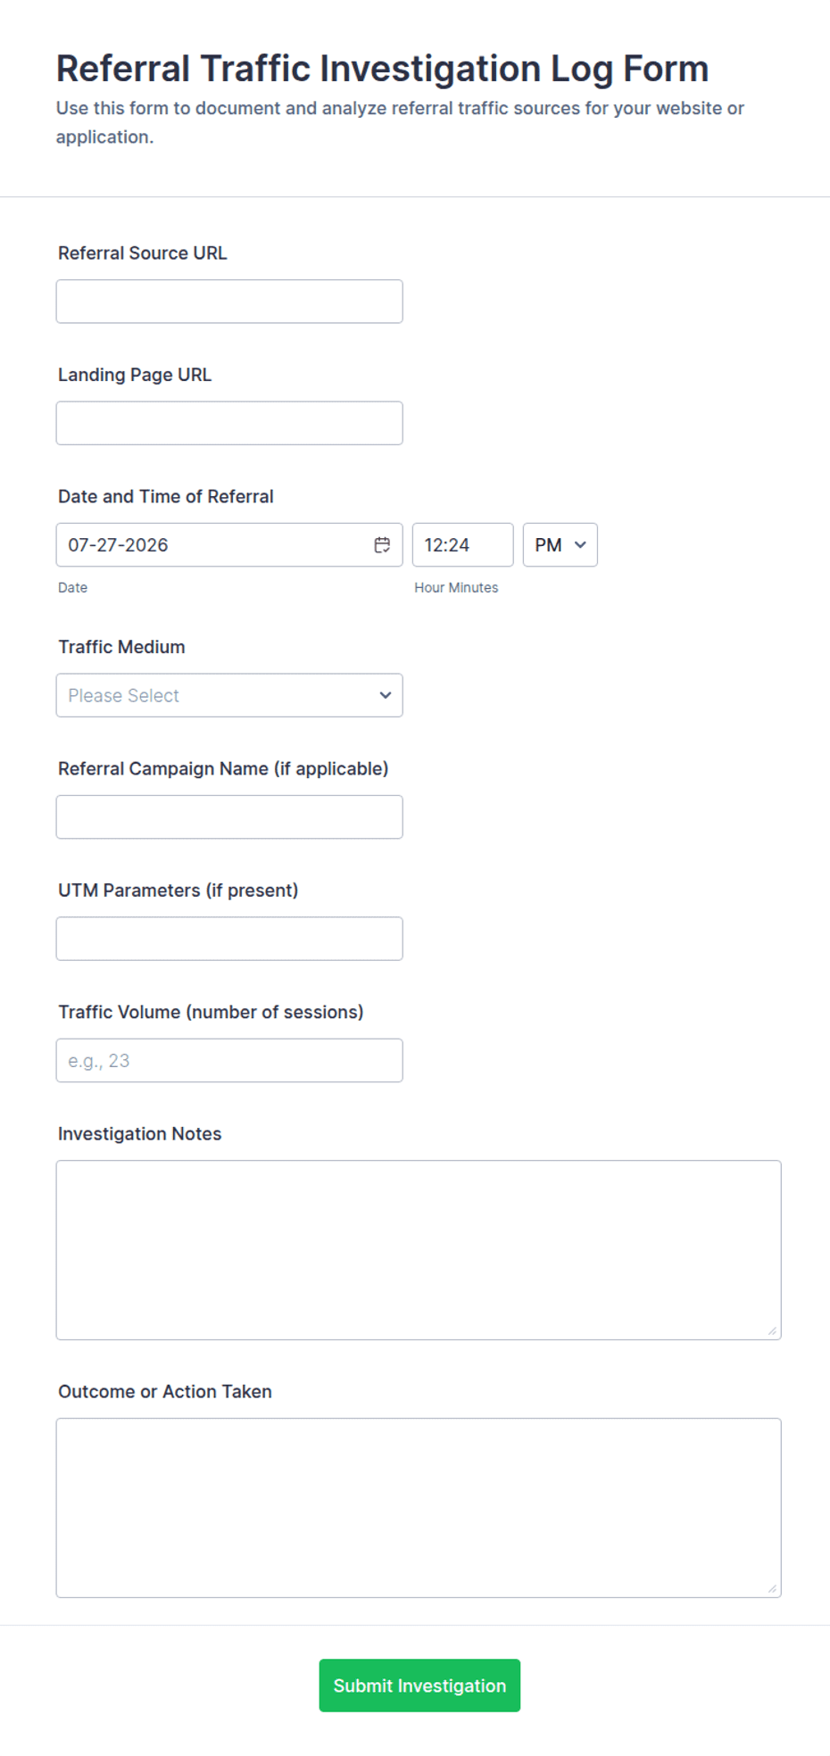Click the Date and Time of Referral label
Viewport: 830px width, 1756px height.
pyautogui.click(x=166, y=496)
